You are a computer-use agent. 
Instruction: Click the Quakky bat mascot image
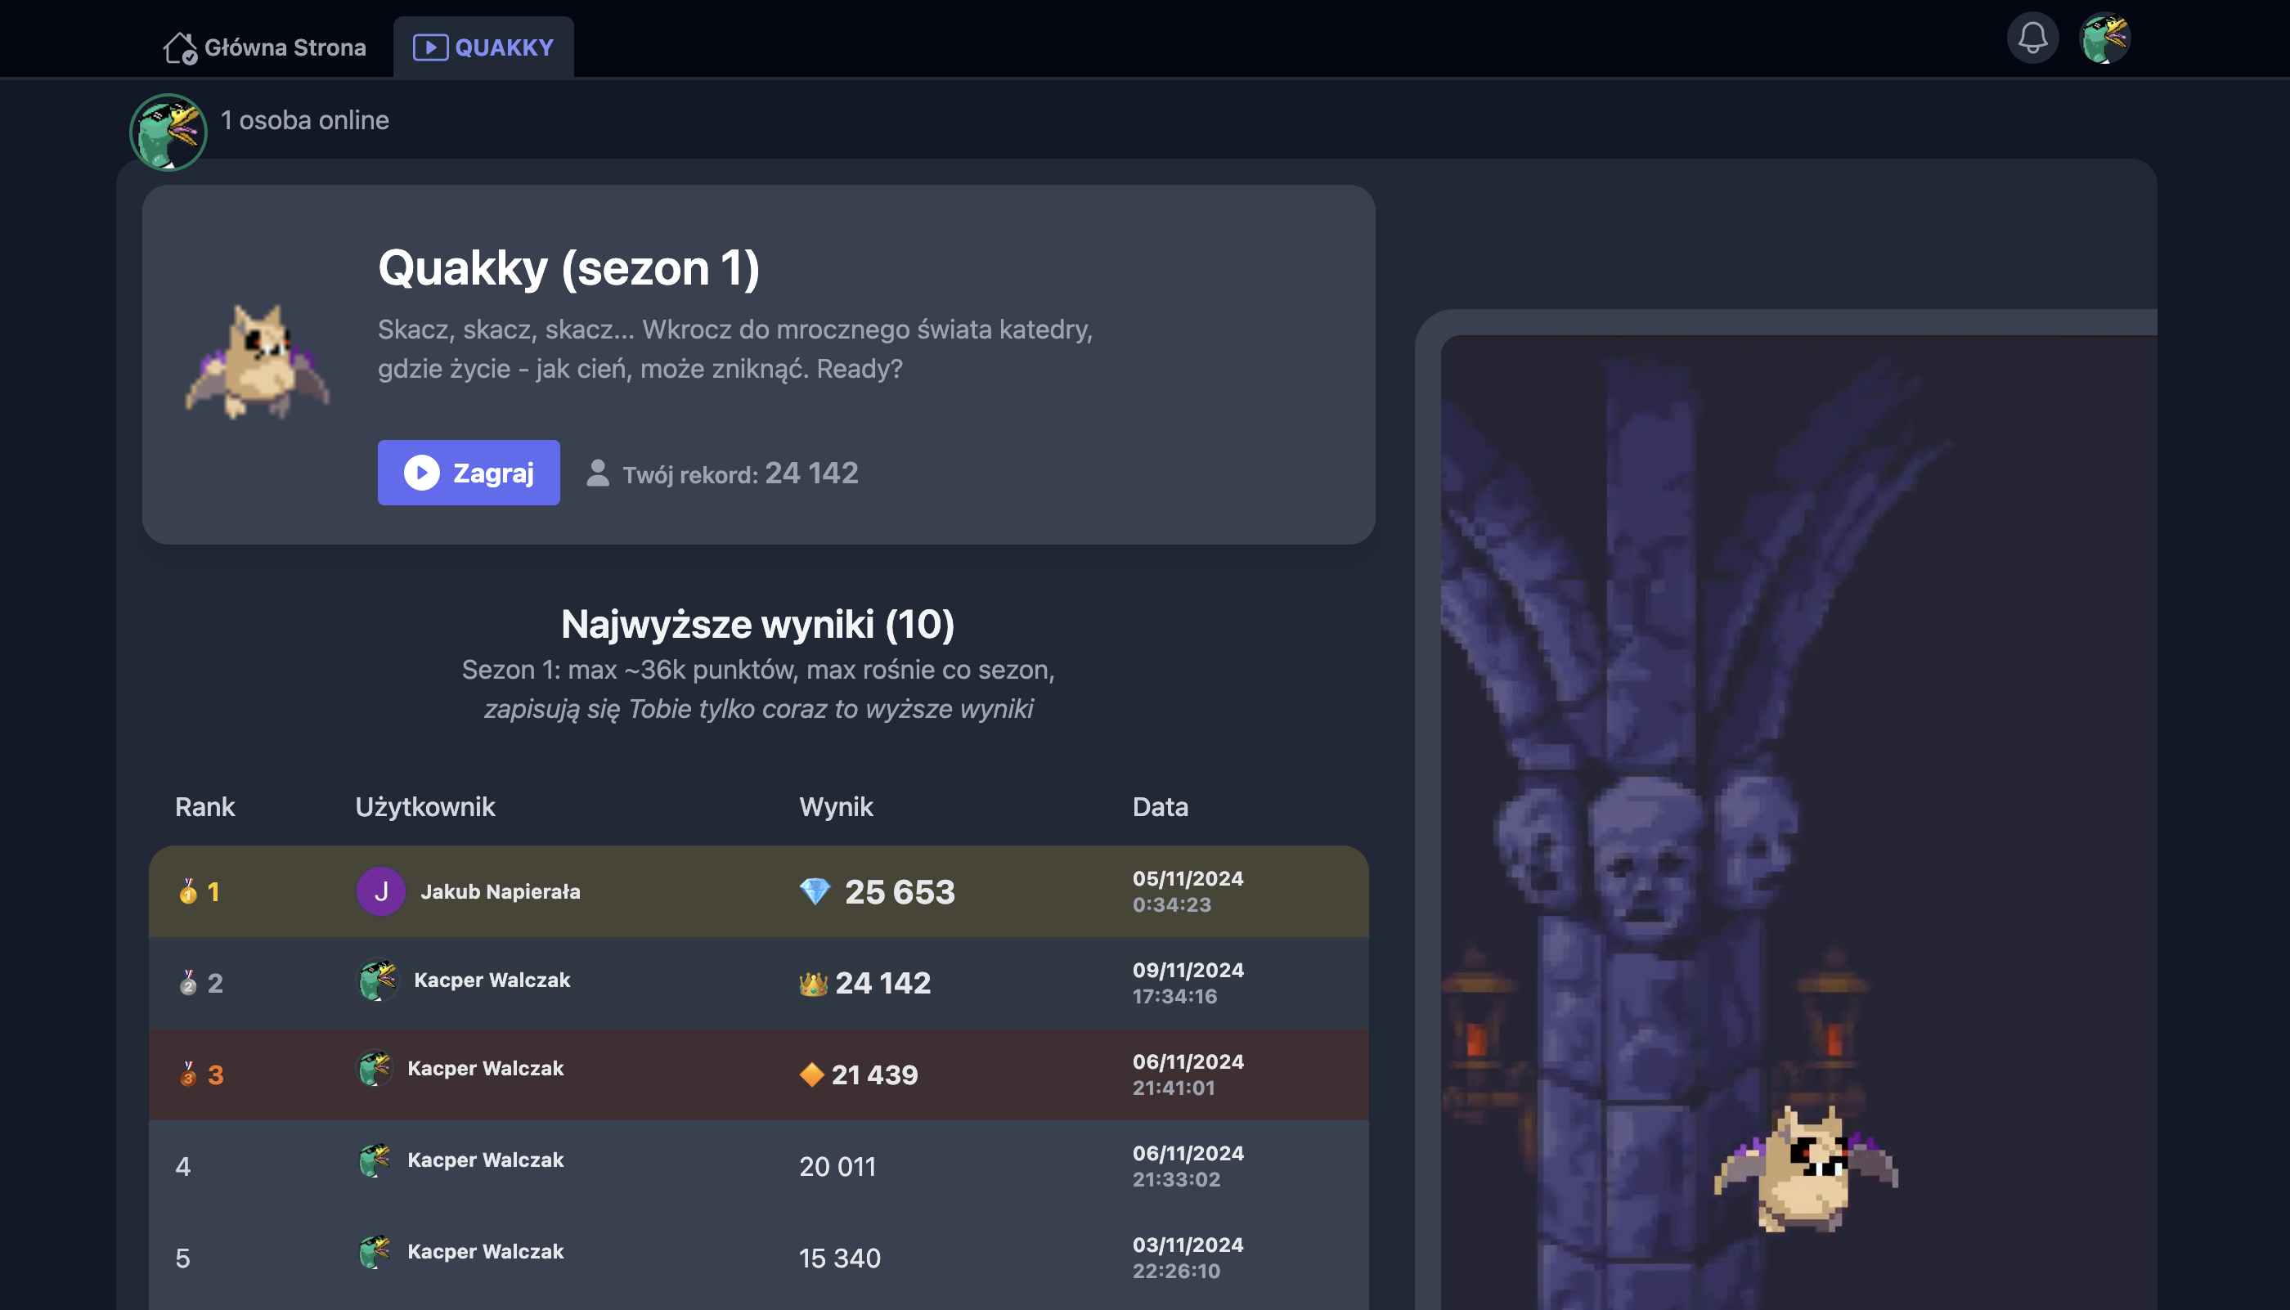click(258, 361)
